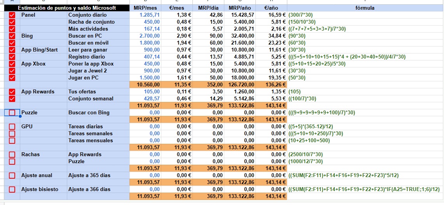Uncheck the Buscar en móvil checkbox
The height and width of the screenshot is (205, 444).
pos(12,43)
